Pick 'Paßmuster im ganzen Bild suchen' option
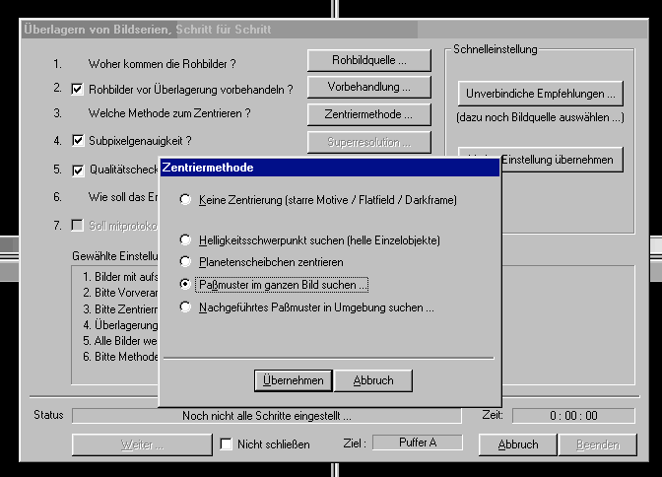662x477 pixels. click(185, 285)
